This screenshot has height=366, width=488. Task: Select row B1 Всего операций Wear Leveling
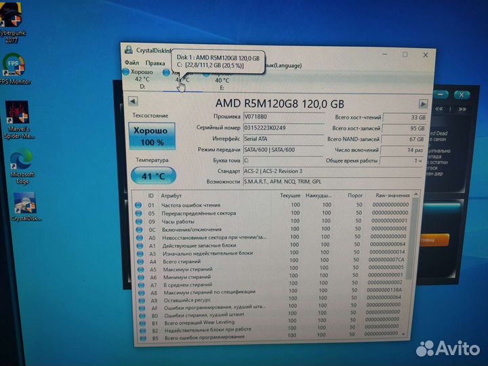270,321
